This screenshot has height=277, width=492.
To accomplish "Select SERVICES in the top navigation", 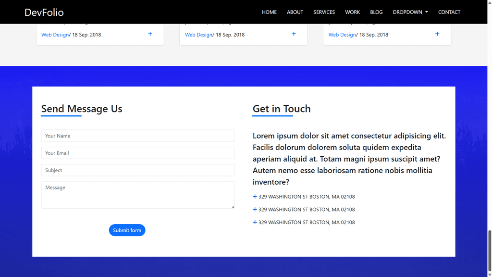I will tap(324, 12).
